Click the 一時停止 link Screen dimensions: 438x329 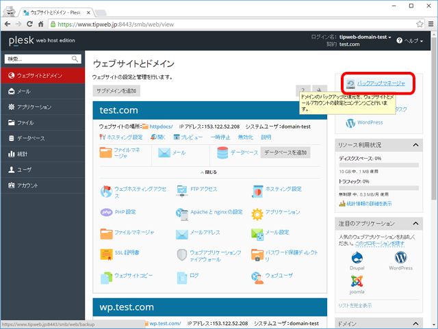(x=220, y=137)
